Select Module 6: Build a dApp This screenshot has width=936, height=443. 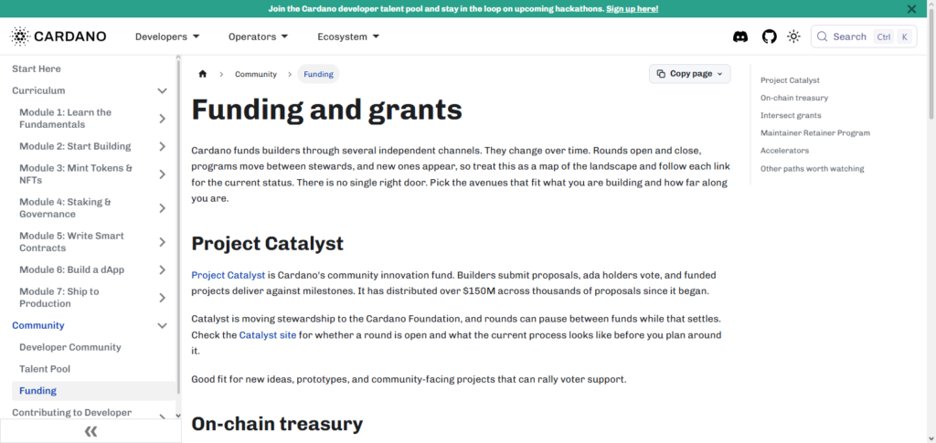pos(71,269)
